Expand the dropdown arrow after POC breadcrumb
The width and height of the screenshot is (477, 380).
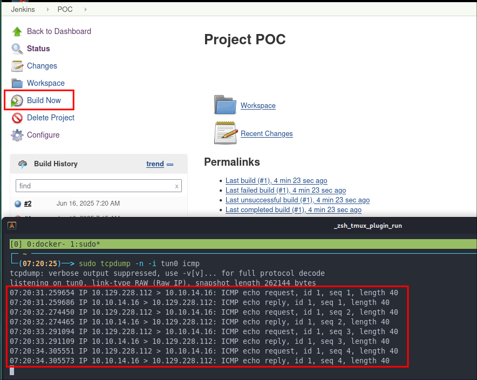85,9
